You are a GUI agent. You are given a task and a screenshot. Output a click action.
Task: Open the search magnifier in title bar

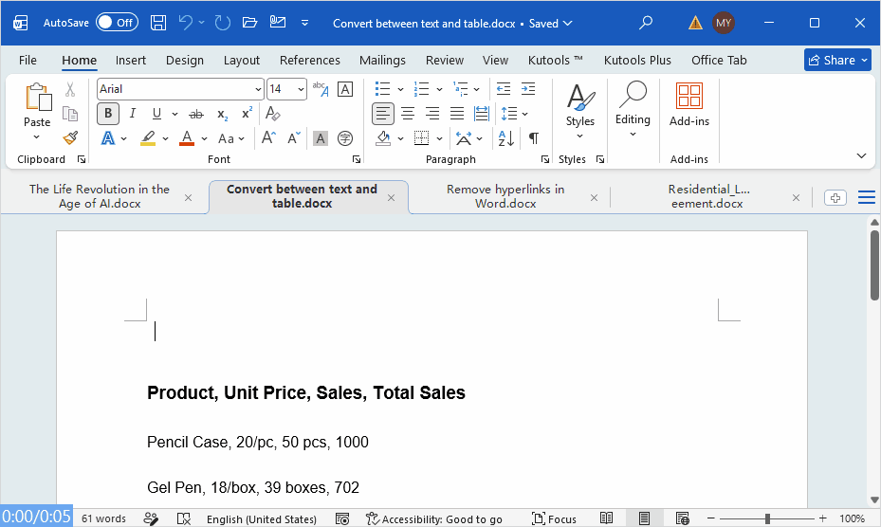[646, 23]
